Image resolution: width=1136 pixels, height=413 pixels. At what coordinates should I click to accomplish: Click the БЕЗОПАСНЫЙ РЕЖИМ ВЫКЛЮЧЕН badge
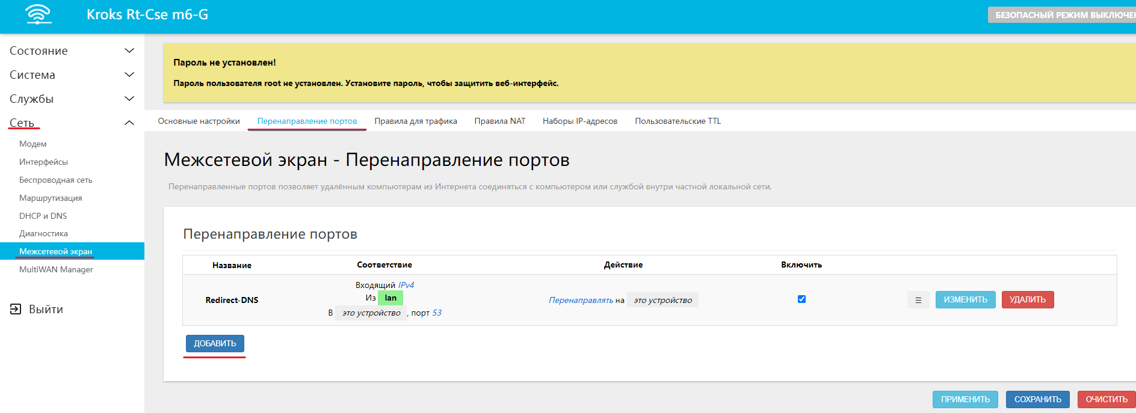coord(1062,15)
